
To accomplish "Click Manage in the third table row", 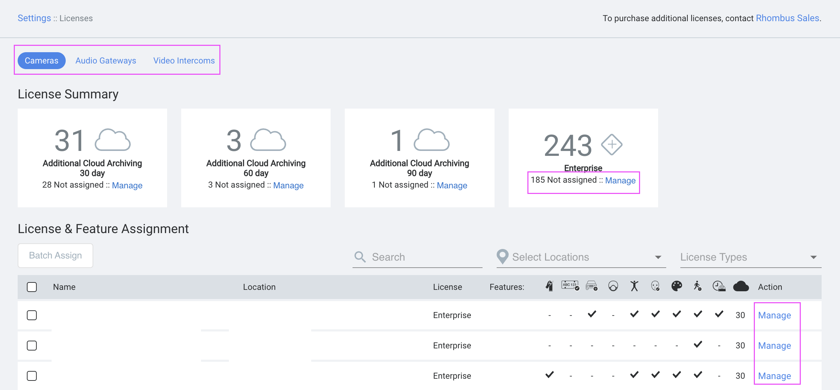I will point(775,376).
